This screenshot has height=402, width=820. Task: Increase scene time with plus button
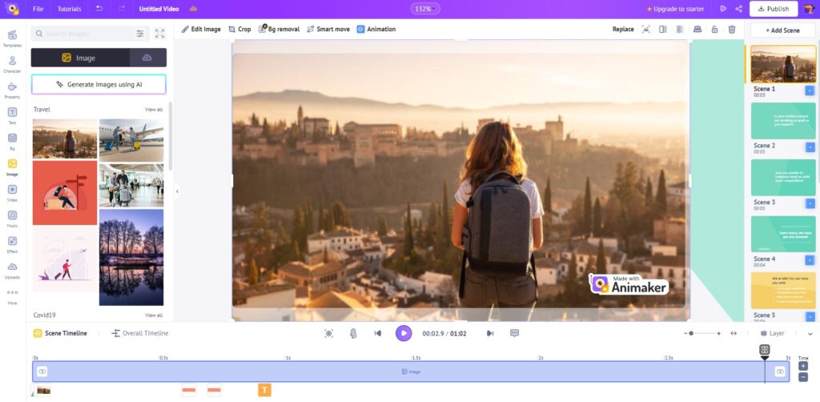click(803, 366)
